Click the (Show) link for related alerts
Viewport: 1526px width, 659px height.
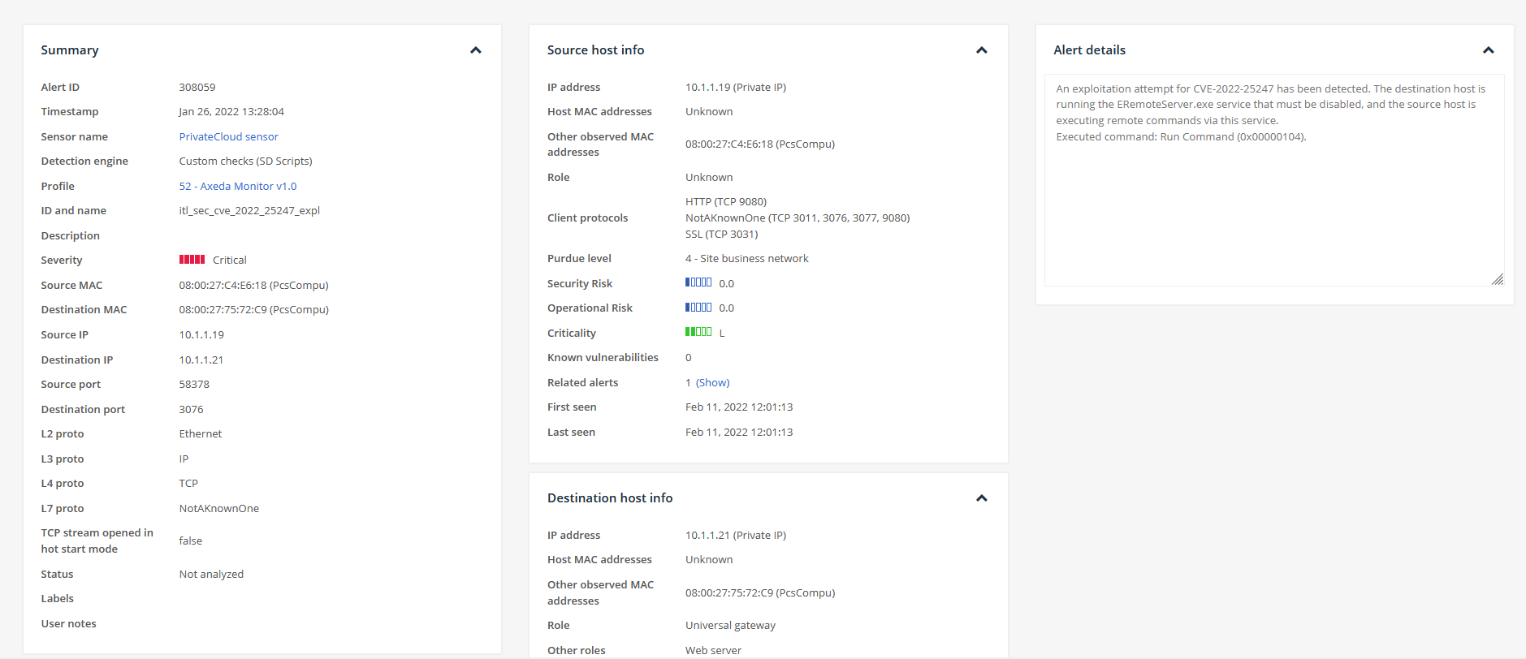click(712, 382)
